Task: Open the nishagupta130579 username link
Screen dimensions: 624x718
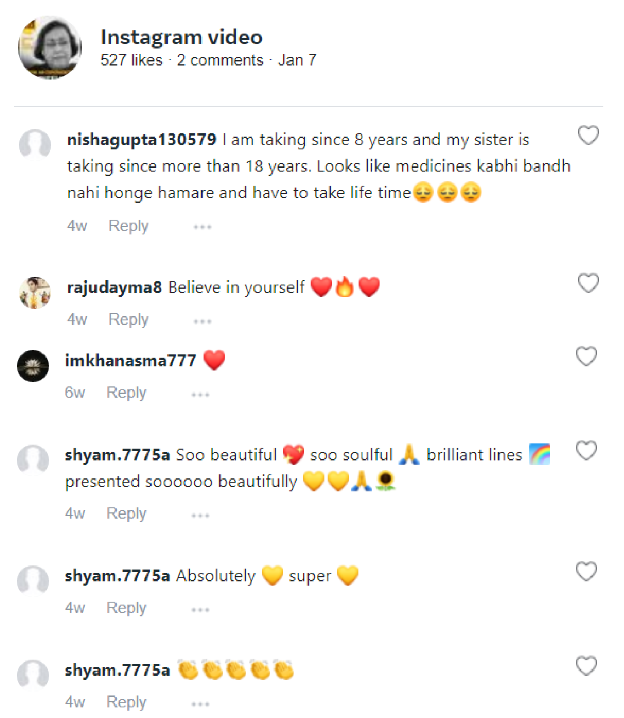Action: [x=142, y=140]
